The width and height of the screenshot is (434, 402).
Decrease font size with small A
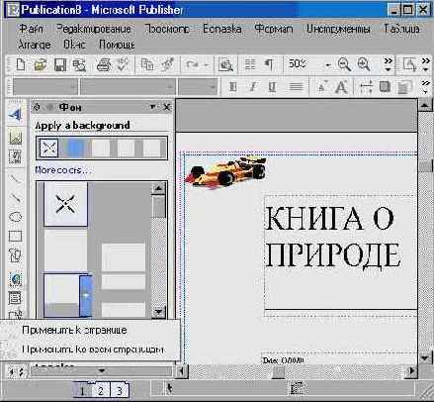(321, 87)
